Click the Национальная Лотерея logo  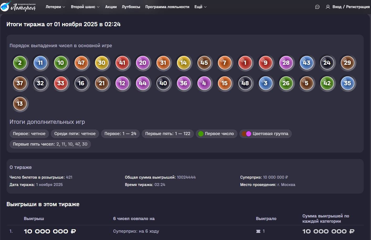[x=18, y=7]
